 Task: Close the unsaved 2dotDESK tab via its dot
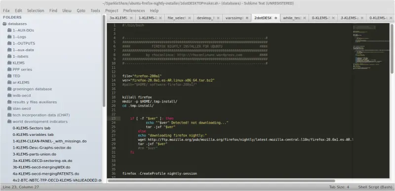tap(276, 18)
